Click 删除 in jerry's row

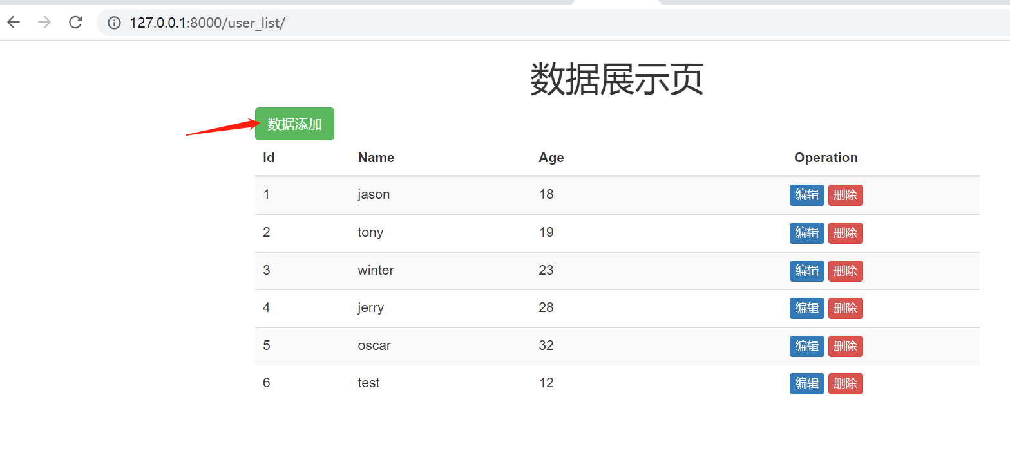click(845, 308)
